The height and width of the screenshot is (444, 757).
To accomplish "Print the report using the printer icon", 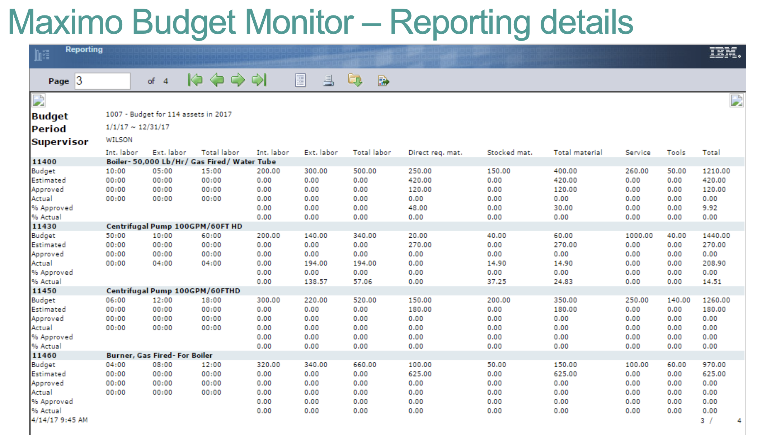I will 328,81.
